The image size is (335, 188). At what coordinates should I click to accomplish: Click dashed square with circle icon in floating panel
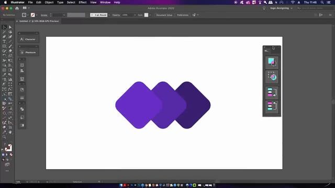tap(272, 76)
